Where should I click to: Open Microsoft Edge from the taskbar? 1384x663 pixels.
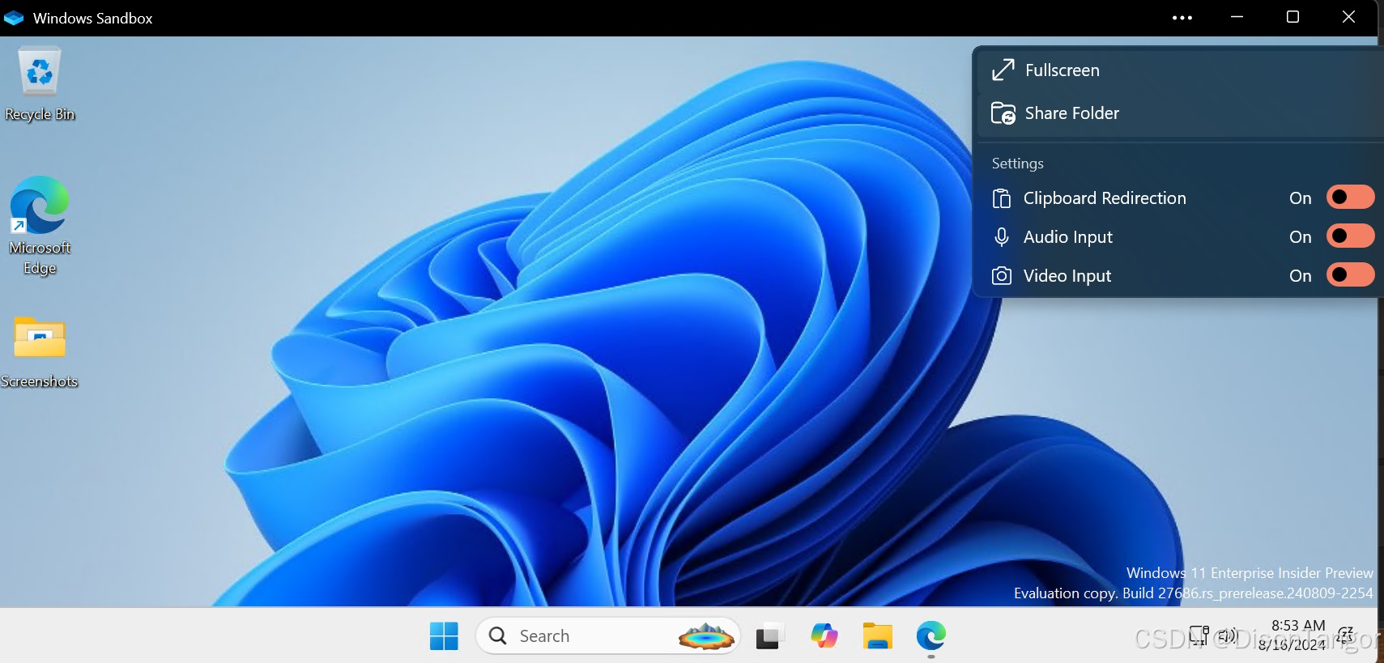pos(931,636)
